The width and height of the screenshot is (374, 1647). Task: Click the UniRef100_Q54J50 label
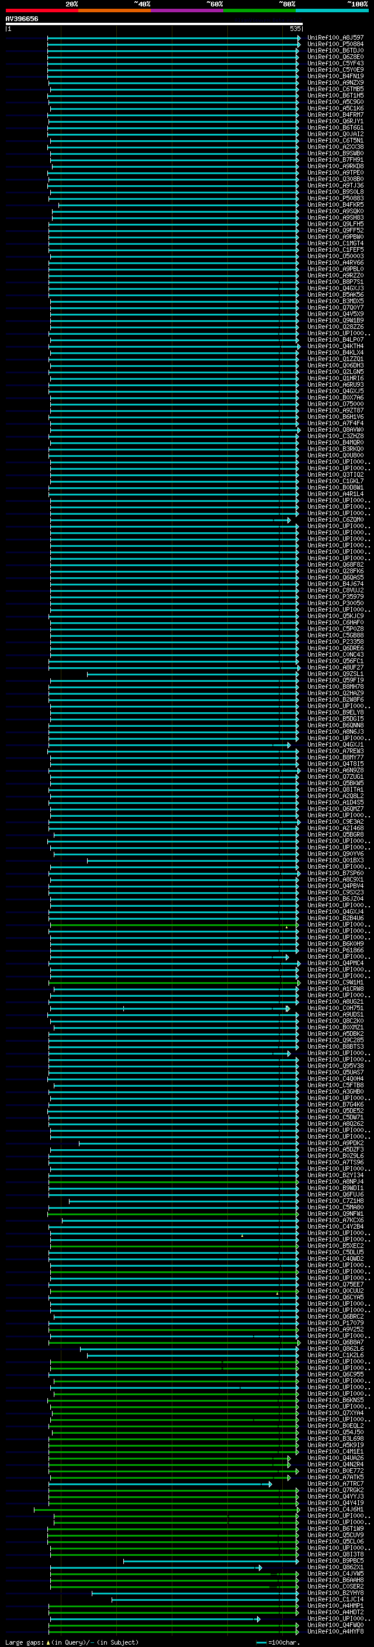point(335,1432)
